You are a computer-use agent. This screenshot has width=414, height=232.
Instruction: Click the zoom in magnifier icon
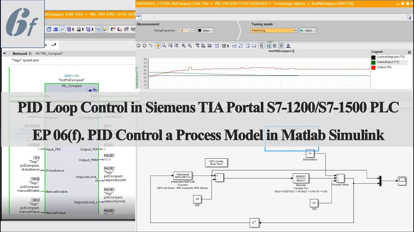(184, 45)
